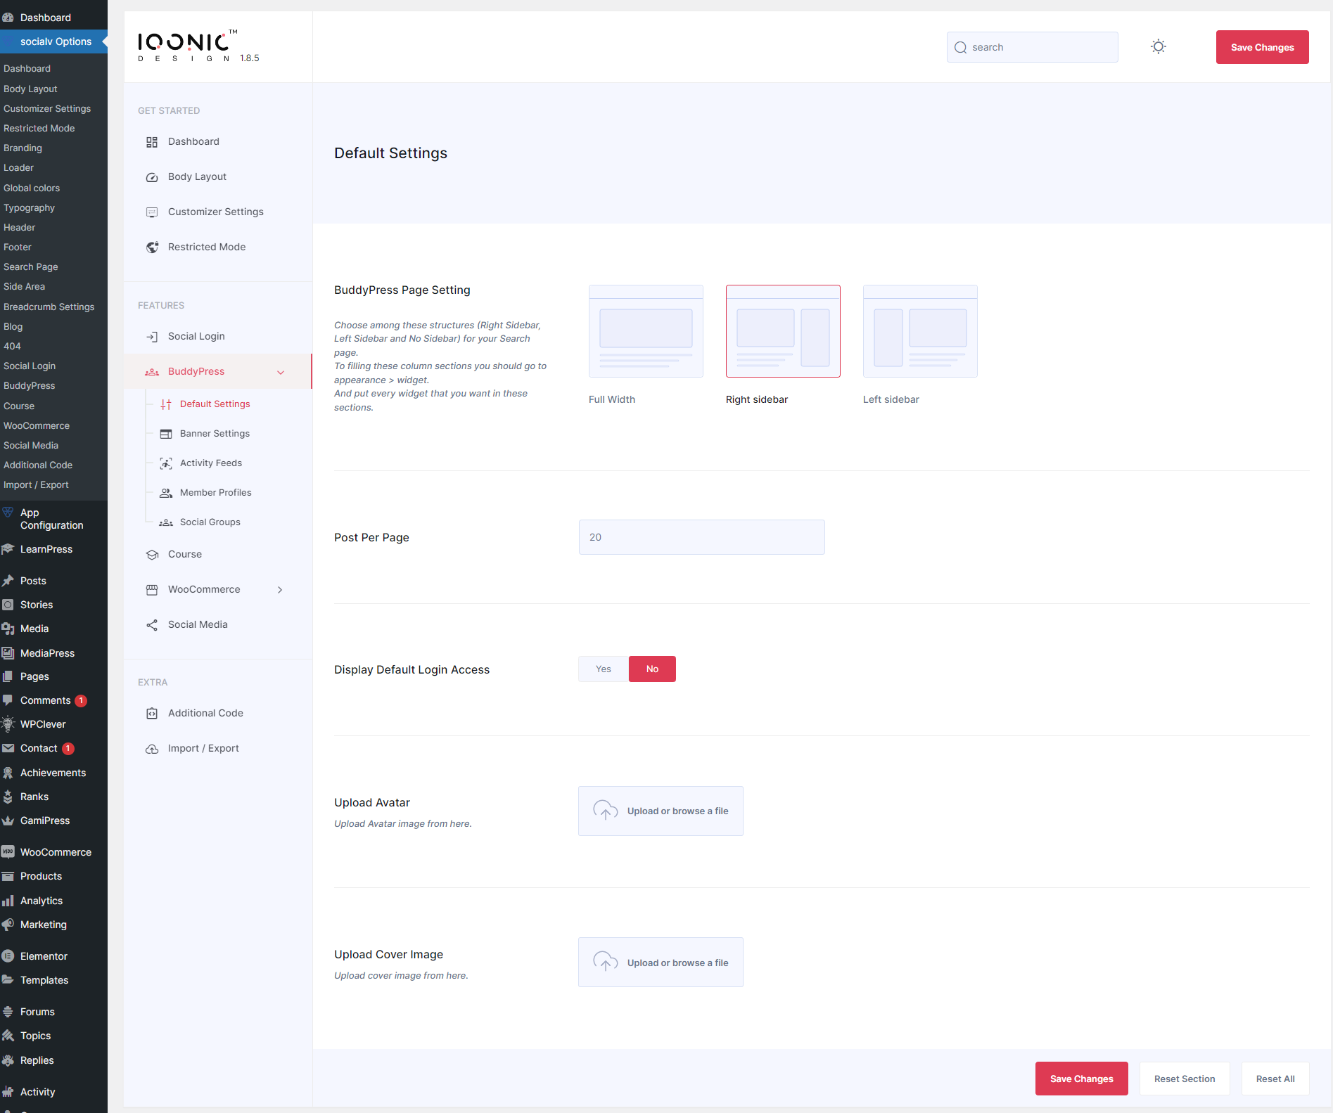This screenshot has width=1333, height=1113.
Task: Click the Upload Cover Image cloud icon
Action: coord(605,962)
